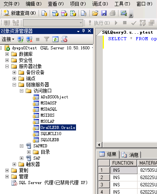Click the DMX analysis query icon

pyautogui.click(x=64, y=13)
